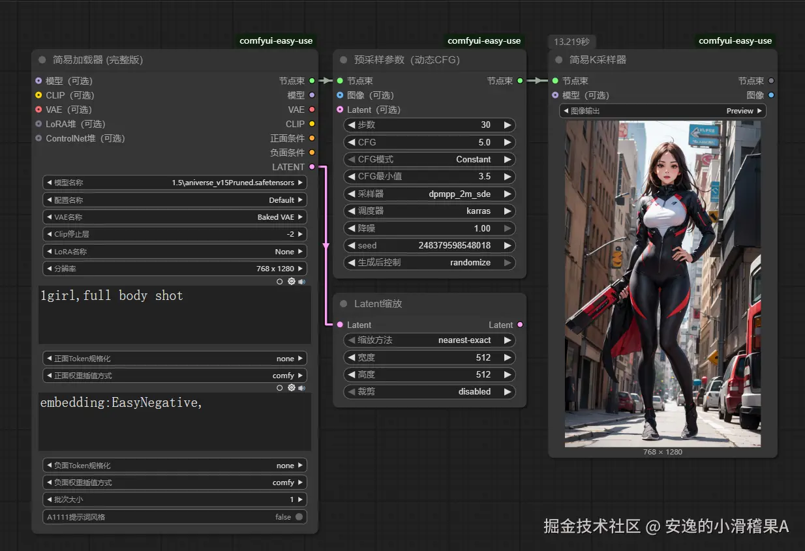
Task: Click the pink LATENT output port of the loader
Action: (312, 167)
